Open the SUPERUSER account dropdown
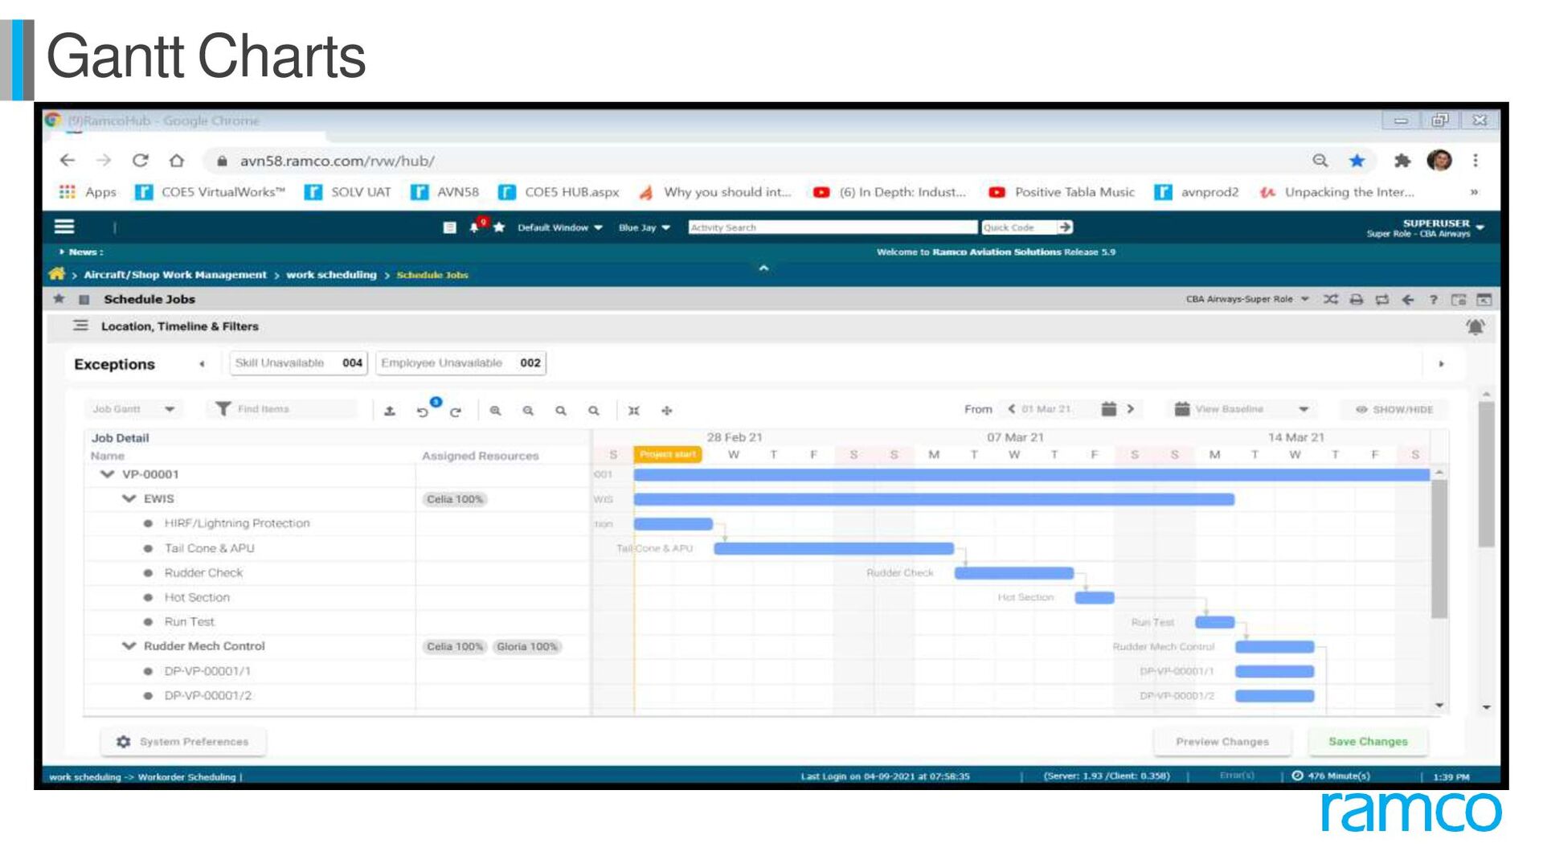The image size is (1543, 868). pyautogui.click(x=1425, y=228)
